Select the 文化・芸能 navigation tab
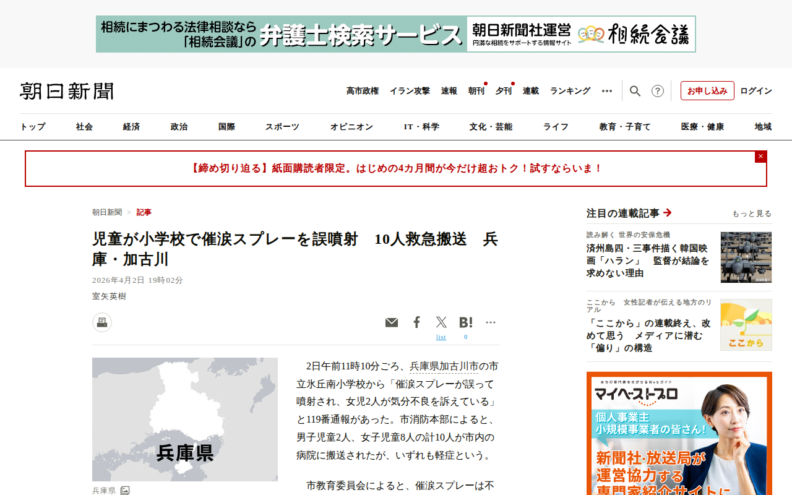The image size is (792, 495). [491, 127]
